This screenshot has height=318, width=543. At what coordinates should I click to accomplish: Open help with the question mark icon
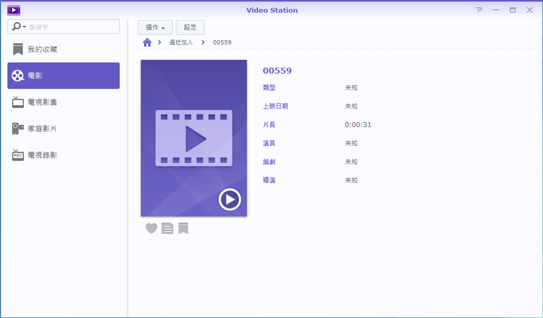click(479, 10)
